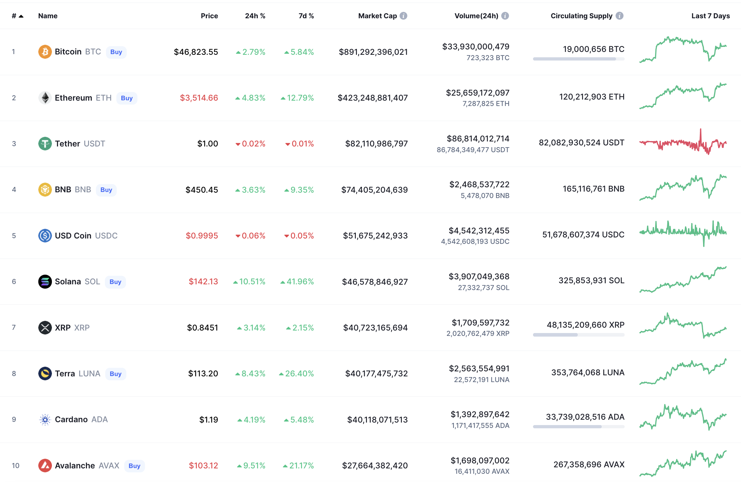
Task: Open Solana's last 7 days sparkline chart
Action: coord(683,280)
